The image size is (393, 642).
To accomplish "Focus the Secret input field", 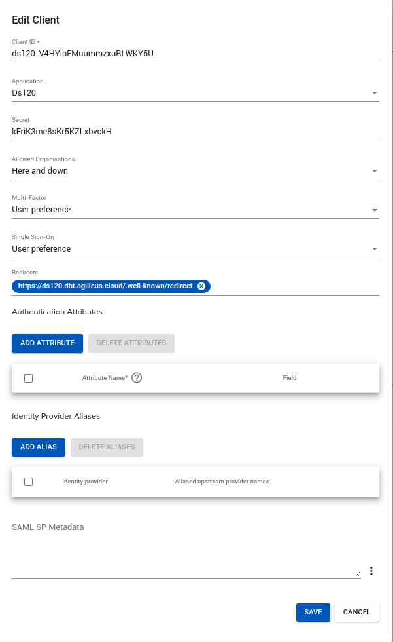I will (195, 132).
